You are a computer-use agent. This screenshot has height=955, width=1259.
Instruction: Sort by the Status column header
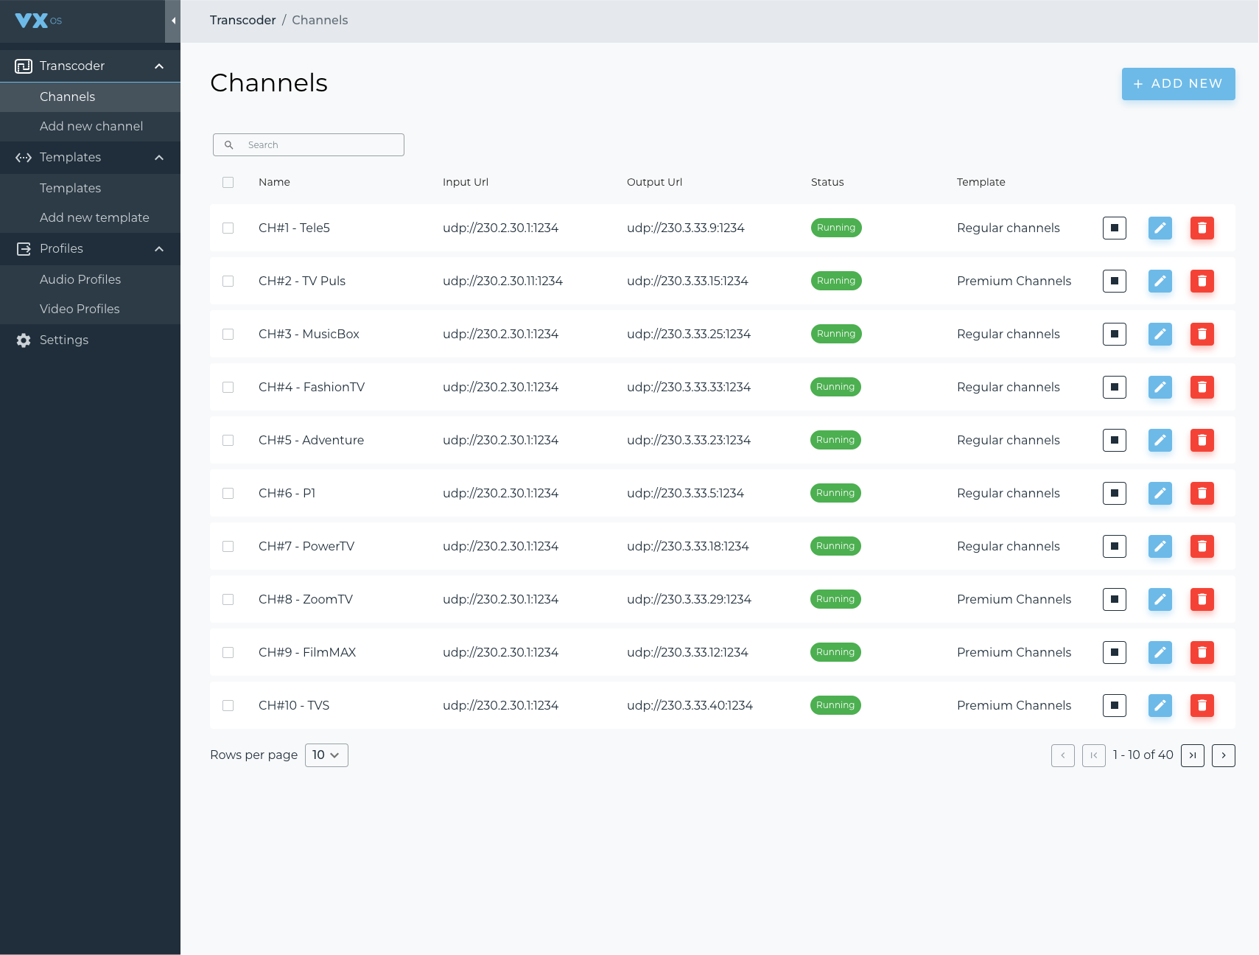pyautogui.click(x=827, y=182)
